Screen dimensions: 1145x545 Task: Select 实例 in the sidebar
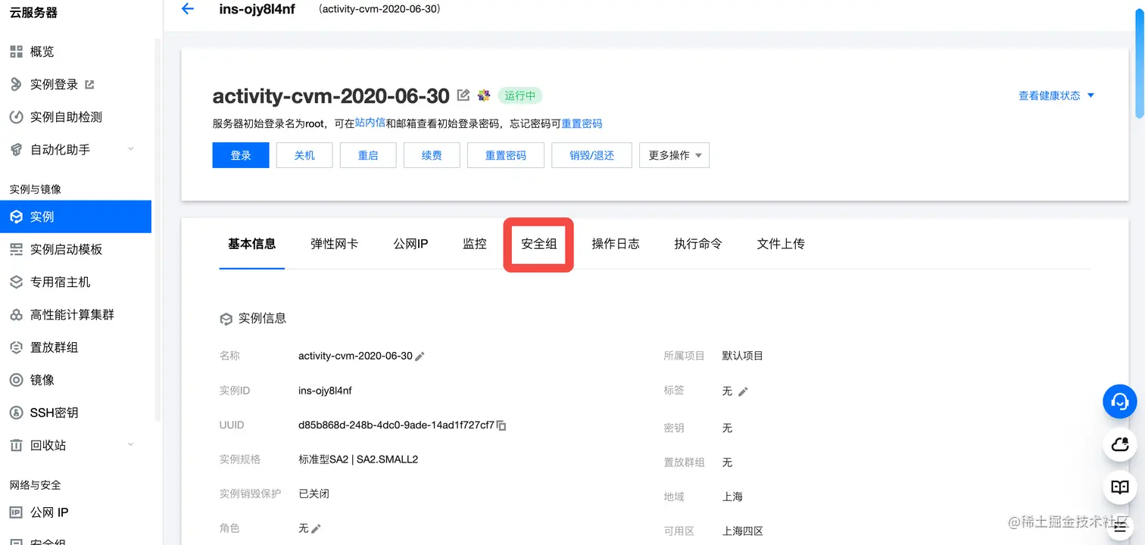coord(76,216)
